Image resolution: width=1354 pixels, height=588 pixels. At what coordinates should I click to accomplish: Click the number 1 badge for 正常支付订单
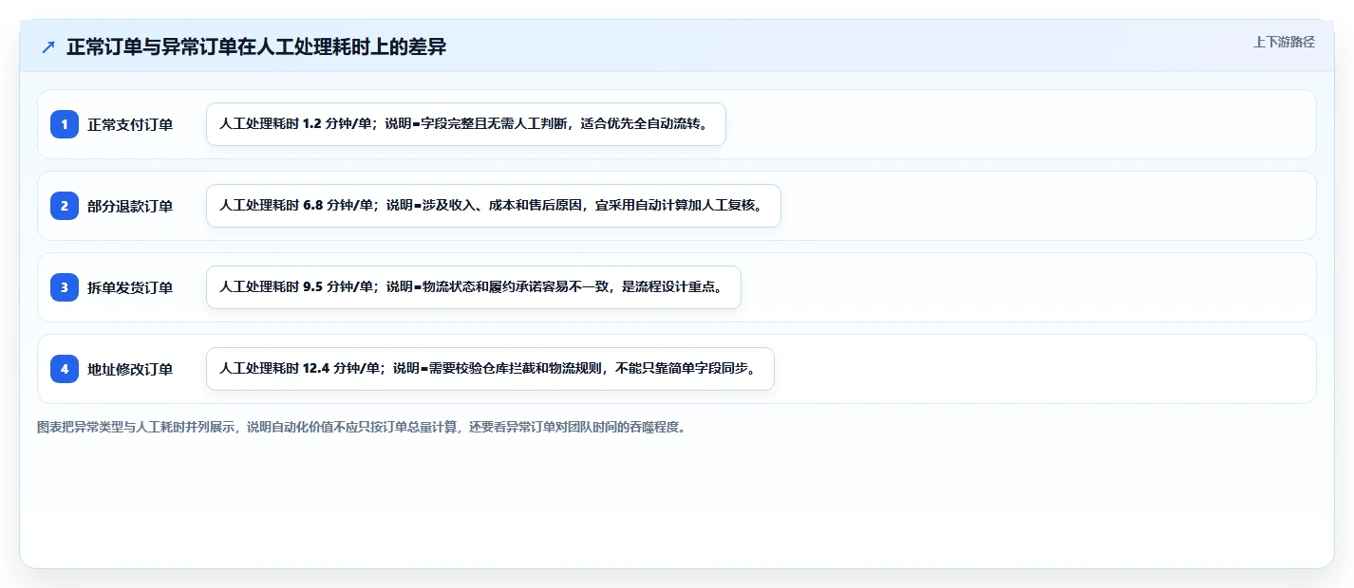tap(65, 124)
